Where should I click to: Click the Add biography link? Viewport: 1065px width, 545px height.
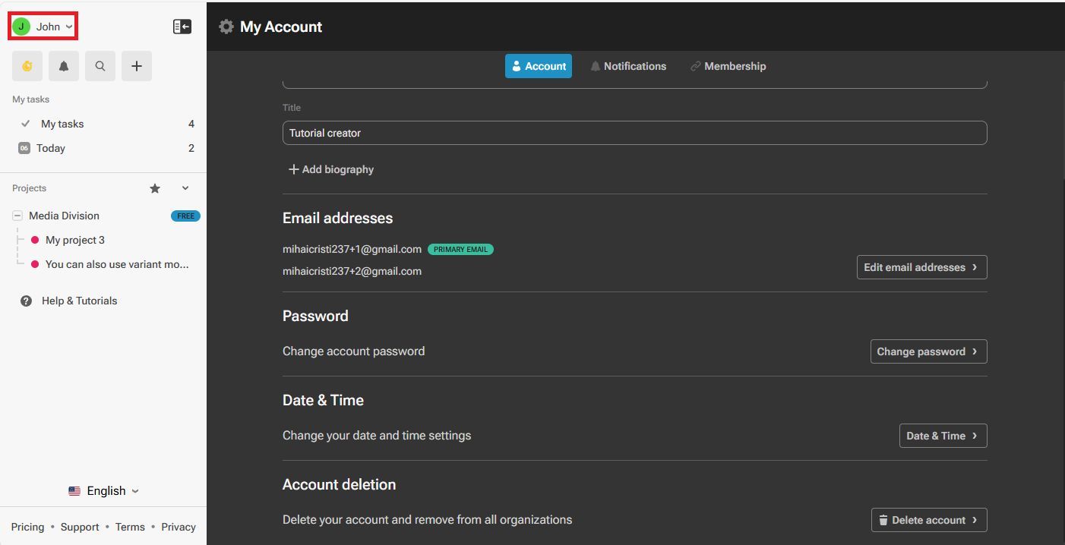click(x=331, y=169)
